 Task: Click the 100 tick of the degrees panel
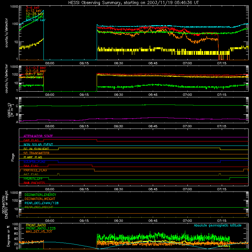point(15,224)
